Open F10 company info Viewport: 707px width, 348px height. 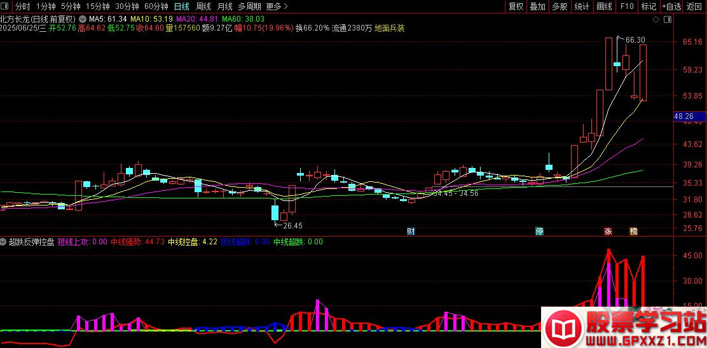point(627,6)
